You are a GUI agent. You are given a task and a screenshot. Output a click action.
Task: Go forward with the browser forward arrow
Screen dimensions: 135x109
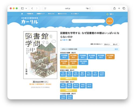coord(37,8)
